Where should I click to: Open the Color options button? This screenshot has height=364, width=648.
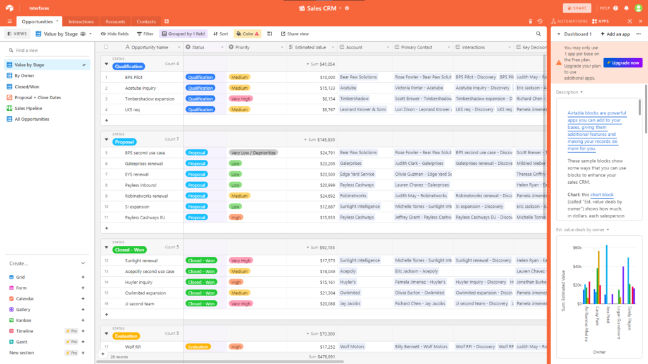tap(247, 33)
